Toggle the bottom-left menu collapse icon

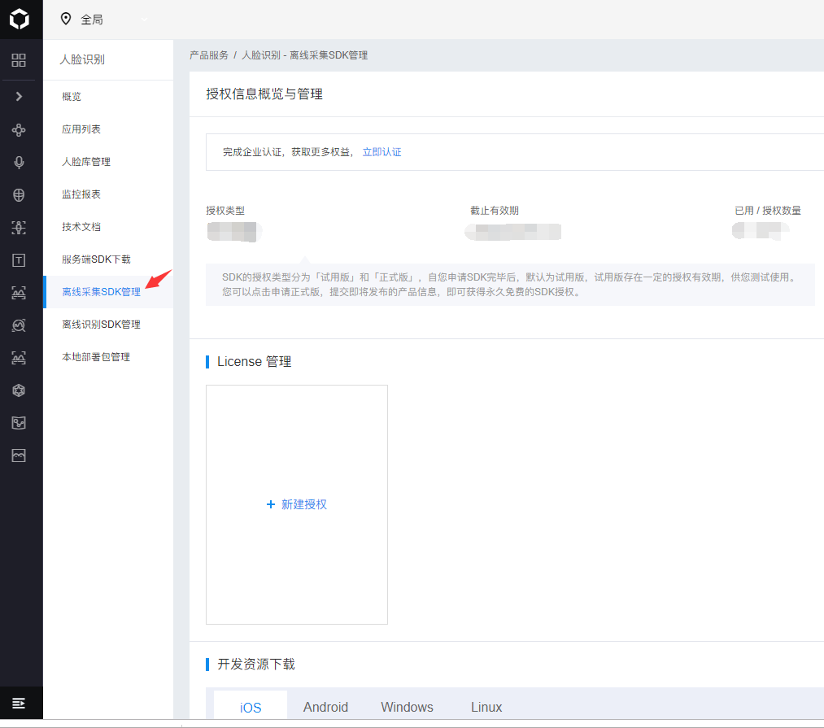click(x=19, y=704)
